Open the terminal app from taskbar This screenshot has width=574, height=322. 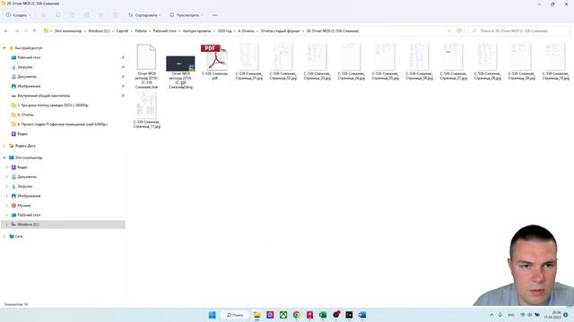(349, 315)
